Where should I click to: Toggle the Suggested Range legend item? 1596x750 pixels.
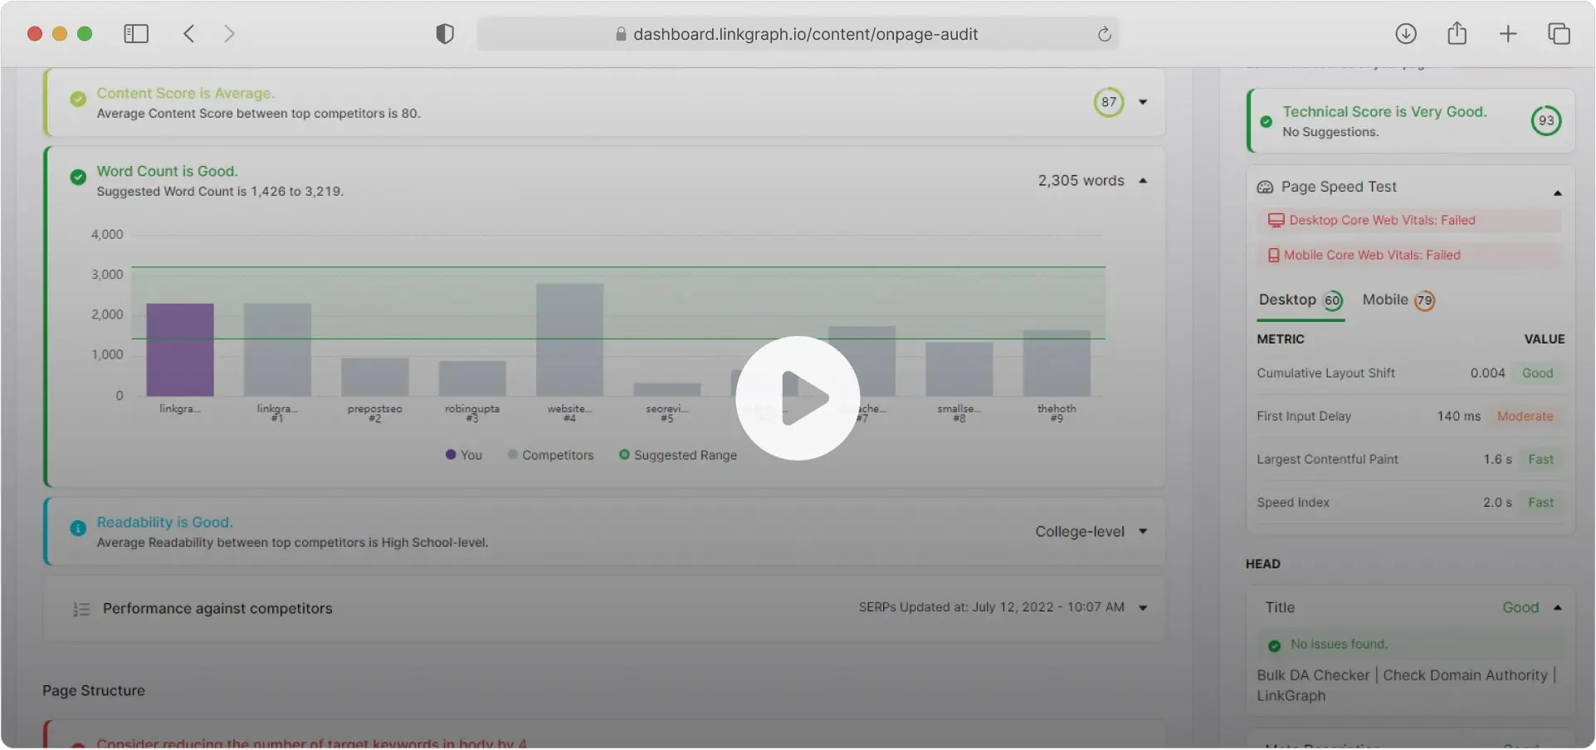677,455
